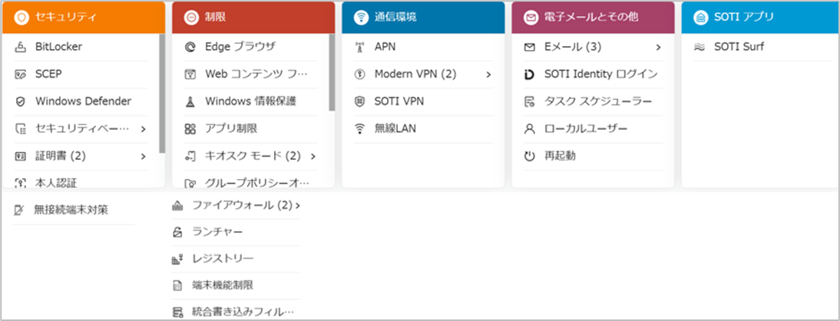840x321 pixels.
Task: Click the SOTI Surf wave icon
Action: [699, 47]
